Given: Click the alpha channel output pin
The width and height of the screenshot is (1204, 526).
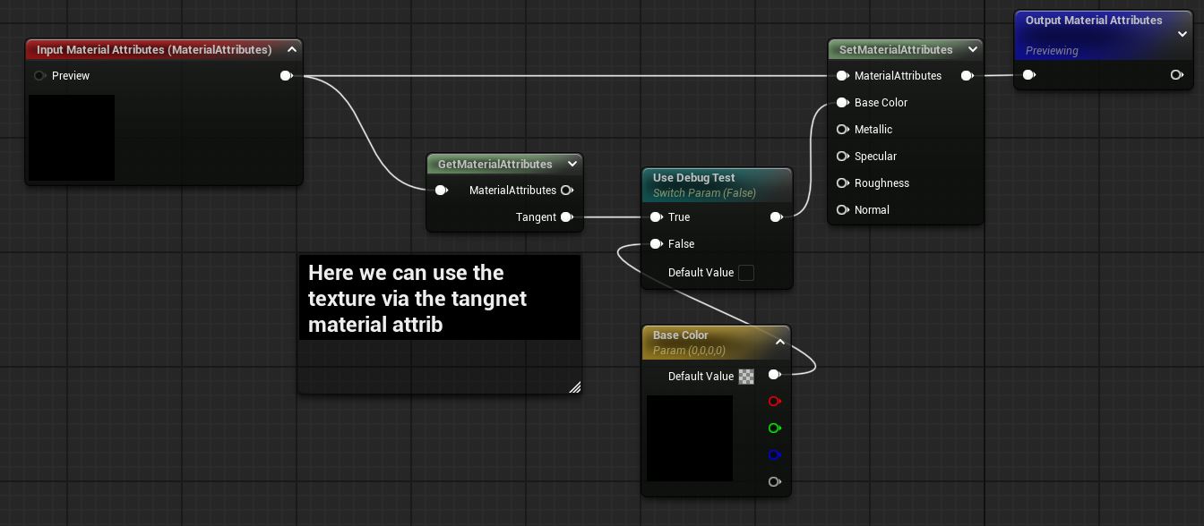Looking at the screenshot, I should 775,482.
